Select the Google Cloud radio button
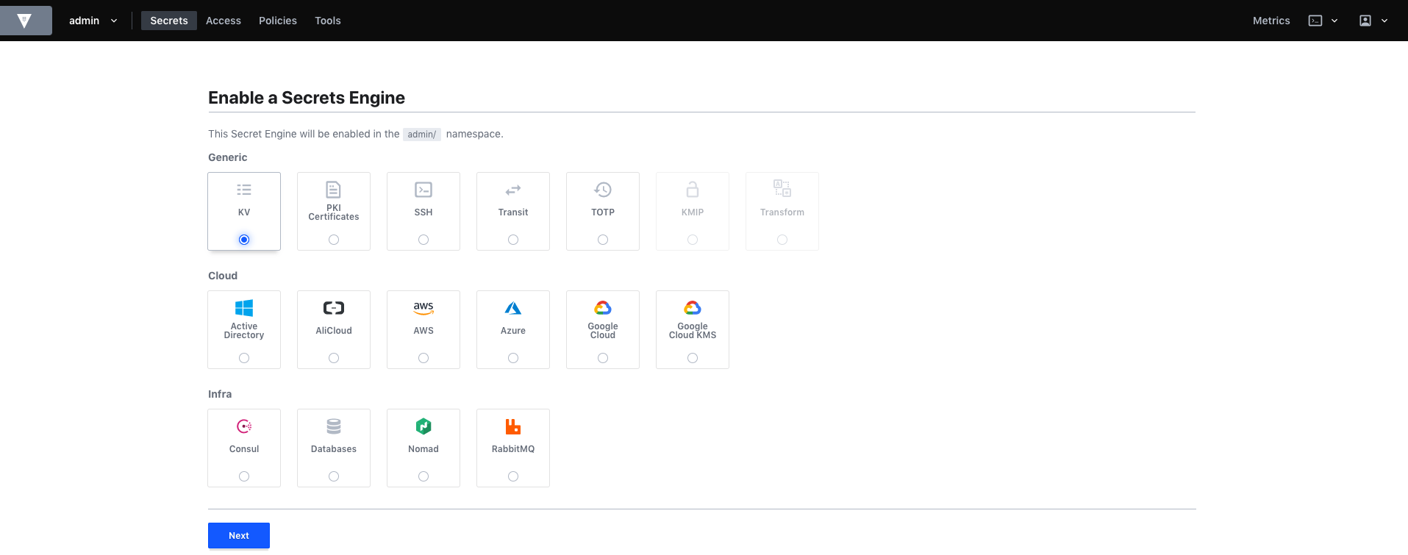1408x555 pixels. click(603, 358)
